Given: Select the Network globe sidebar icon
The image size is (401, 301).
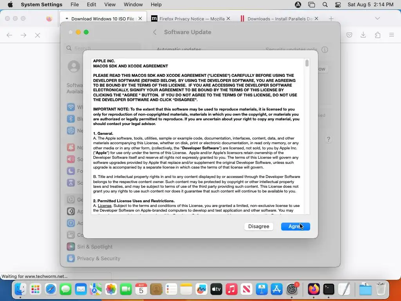Looking at the screenshot, I should [71, 131].
